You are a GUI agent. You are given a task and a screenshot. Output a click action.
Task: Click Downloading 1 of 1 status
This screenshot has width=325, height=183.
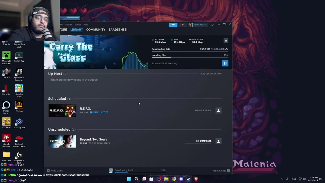click(124, 170)
